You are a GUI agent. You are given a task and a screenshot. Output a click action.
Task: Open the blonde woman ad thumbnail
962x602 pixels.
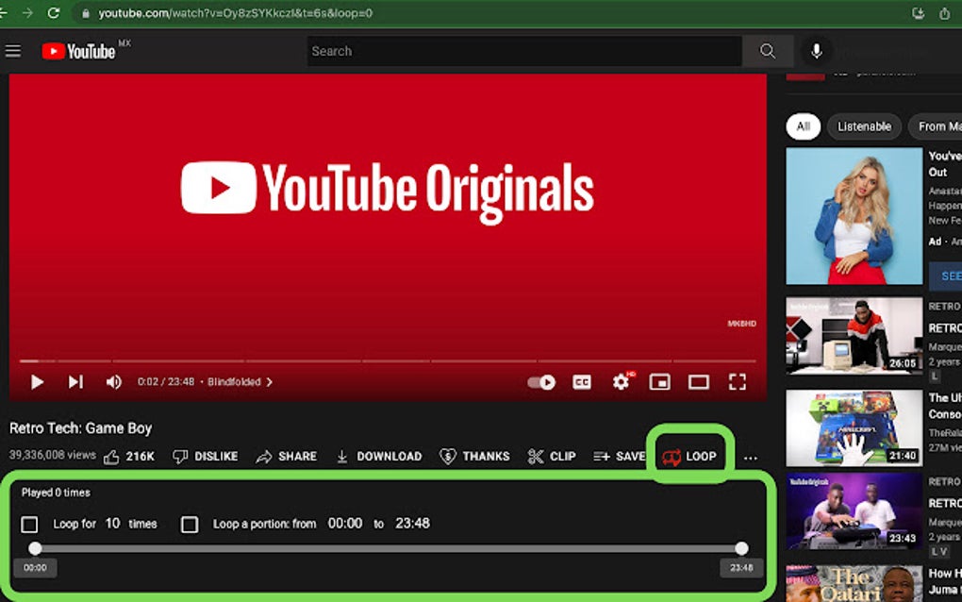click(x=854, y=216)
